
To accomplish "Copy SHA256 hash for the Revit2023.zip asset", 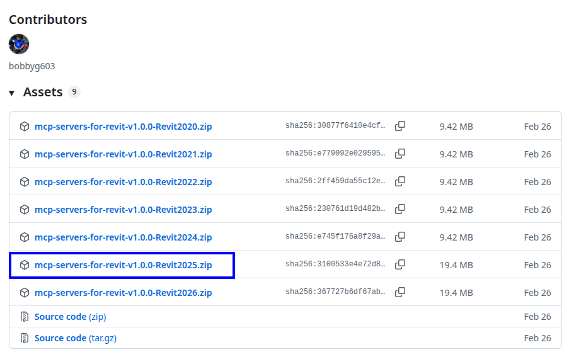I will coord(400,209).
